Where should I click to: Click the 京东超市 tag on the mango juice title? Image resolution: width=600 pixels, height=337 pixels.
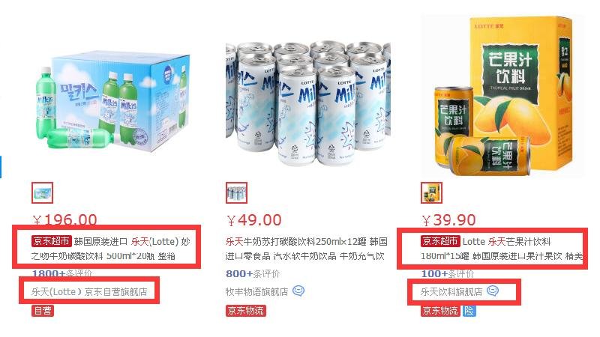click(x=440, y=241)
